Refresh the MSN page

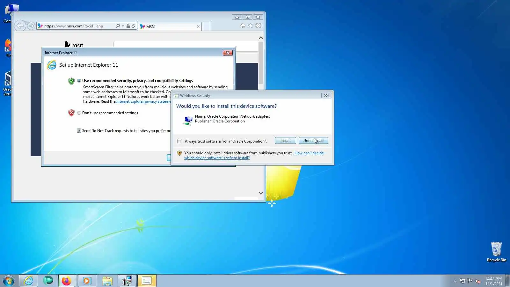click(133, 26)
